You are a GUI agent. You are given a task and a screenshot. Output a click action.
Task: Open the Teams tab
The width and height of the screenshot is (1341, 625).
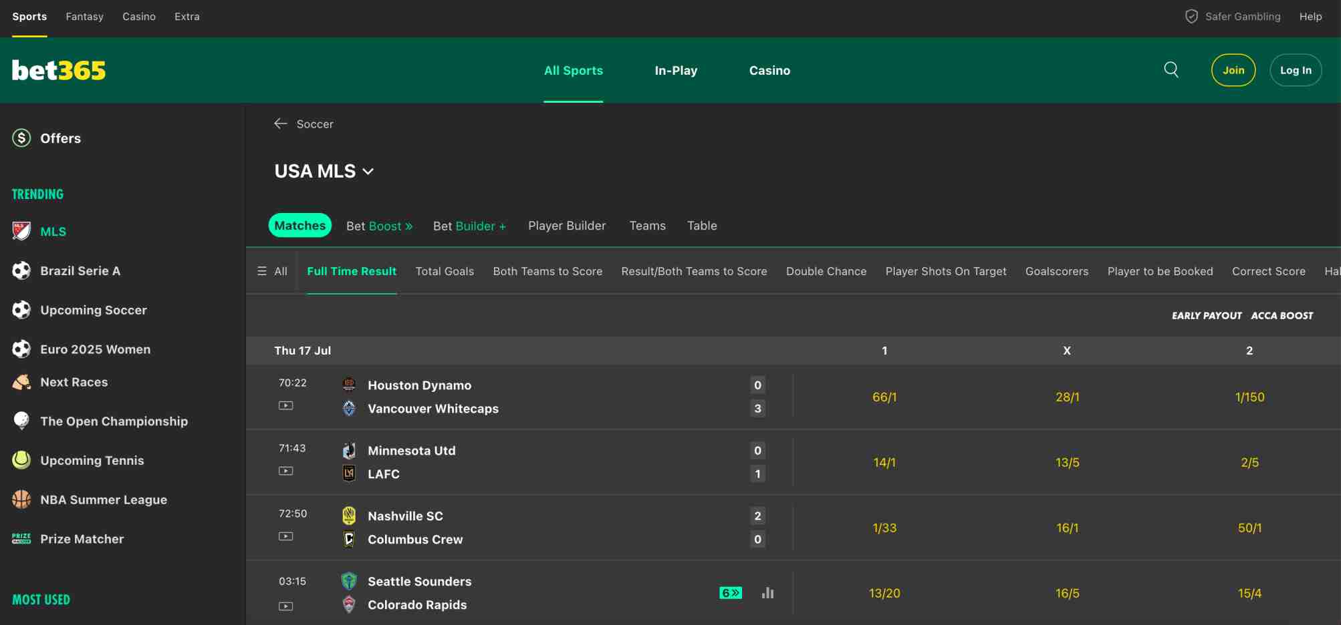click(647, 226)
